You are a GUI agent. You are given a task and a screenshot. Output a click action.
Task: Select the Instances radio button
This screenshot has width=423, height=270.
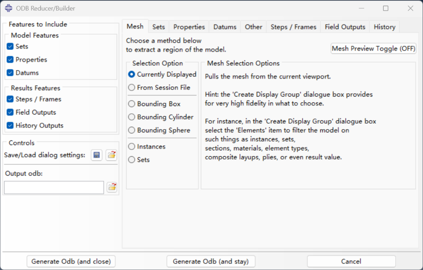tap(132, 147)
